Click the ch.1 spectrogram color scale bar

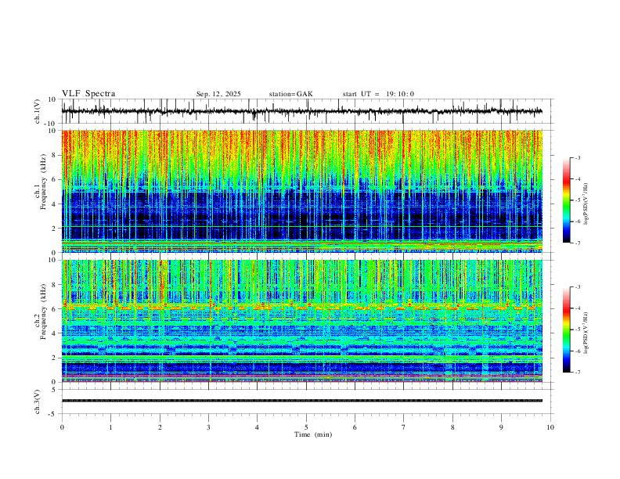[x=566, y=200]
